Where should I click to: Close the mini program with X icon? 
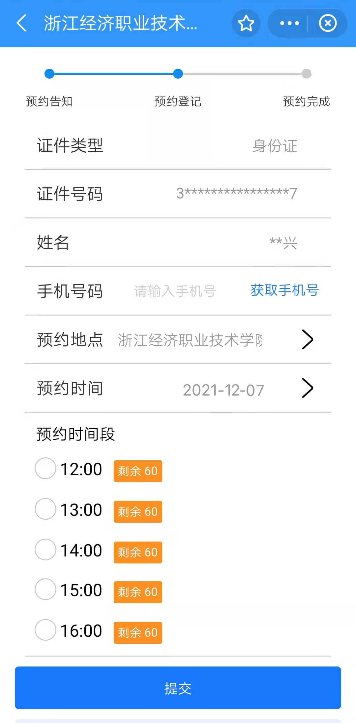328,23
